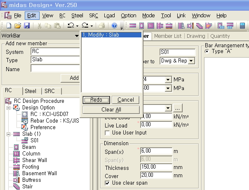Open the calculator toolbar icon
The width and height of the screenshot is (249, 190).
[242, 25]
